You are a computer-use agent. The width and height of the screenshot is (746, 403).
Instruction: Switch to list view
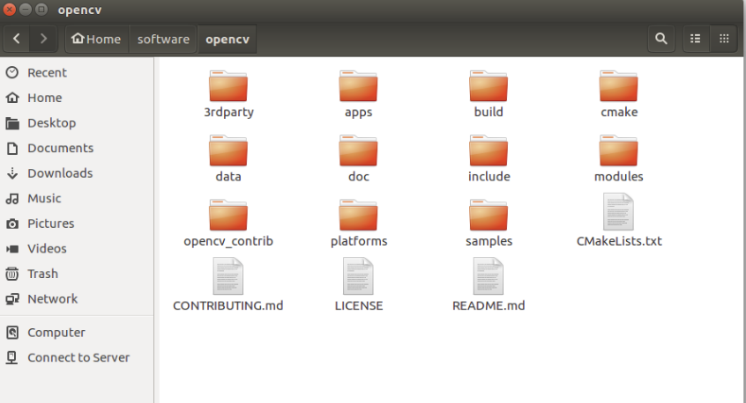pos(696,39)
